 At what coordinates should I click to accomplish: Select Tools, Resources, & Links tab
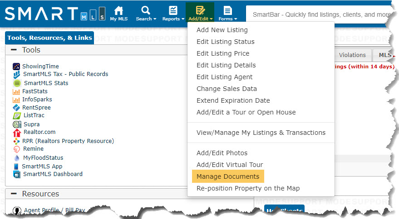49,38
